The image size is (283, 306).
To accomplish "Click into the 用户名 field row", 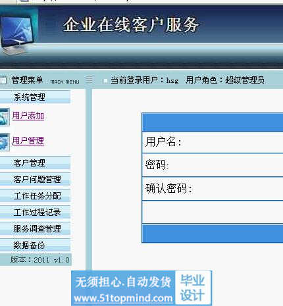I will [213, 142].
